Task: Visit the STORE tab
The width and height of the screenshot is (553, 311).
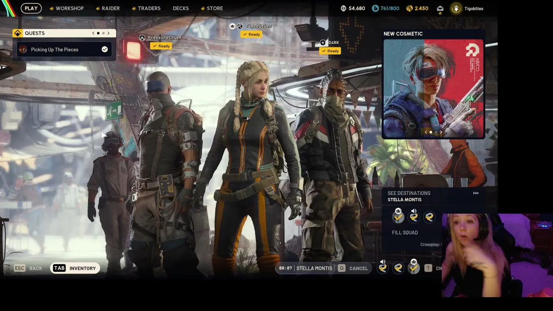Action: (215, 8)
